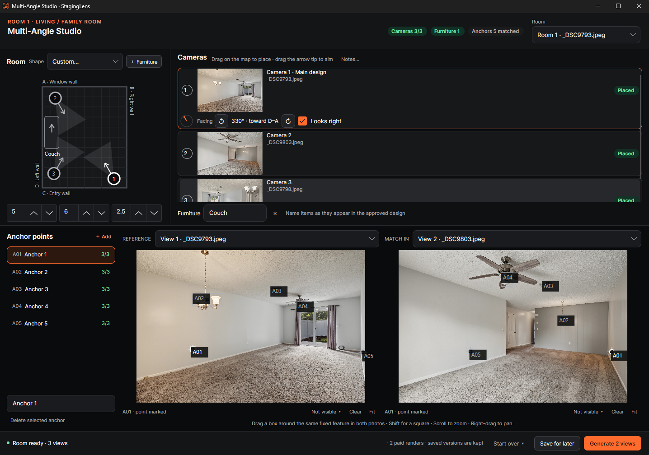Toggle the Looks right checkbox

302,121
